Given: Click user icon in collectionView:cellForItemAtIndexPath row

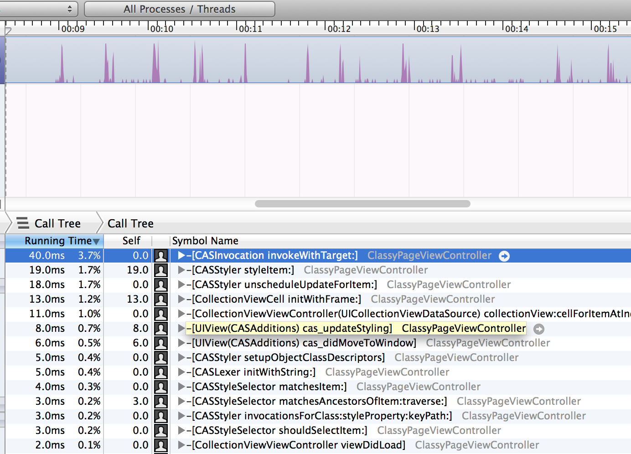Looking at the screenshot, I should 161,314.
